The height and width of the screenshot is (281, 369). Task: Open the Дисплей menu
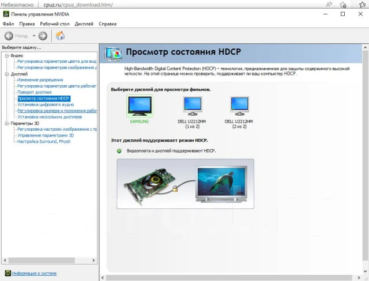pyautogui.click(x=84, y=24)
